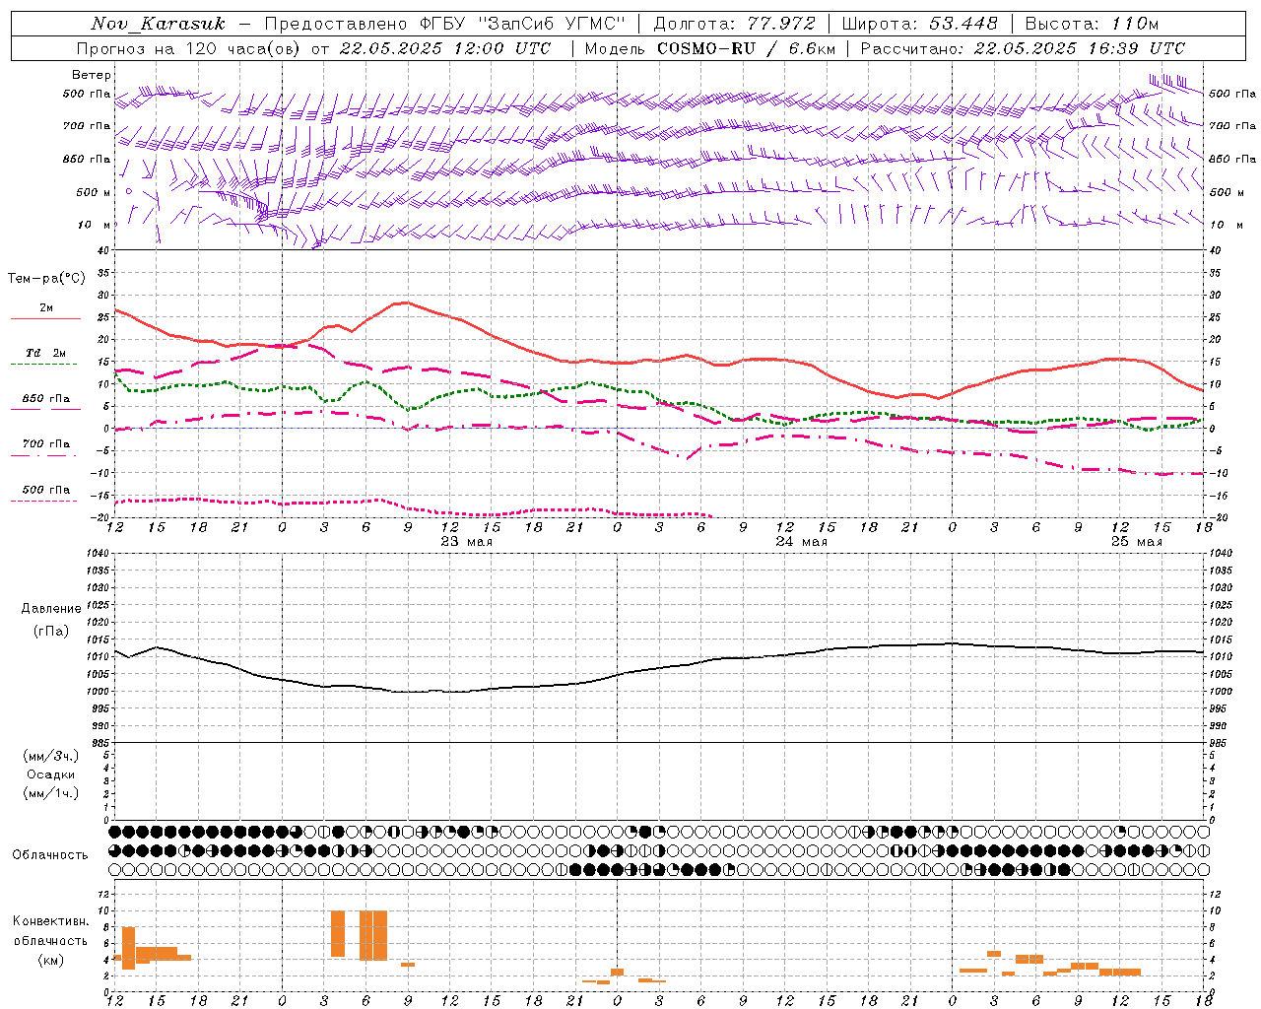Click the station name Nov_Karasuk in header
The image size is (1261, 1009).
coord(158,24)
